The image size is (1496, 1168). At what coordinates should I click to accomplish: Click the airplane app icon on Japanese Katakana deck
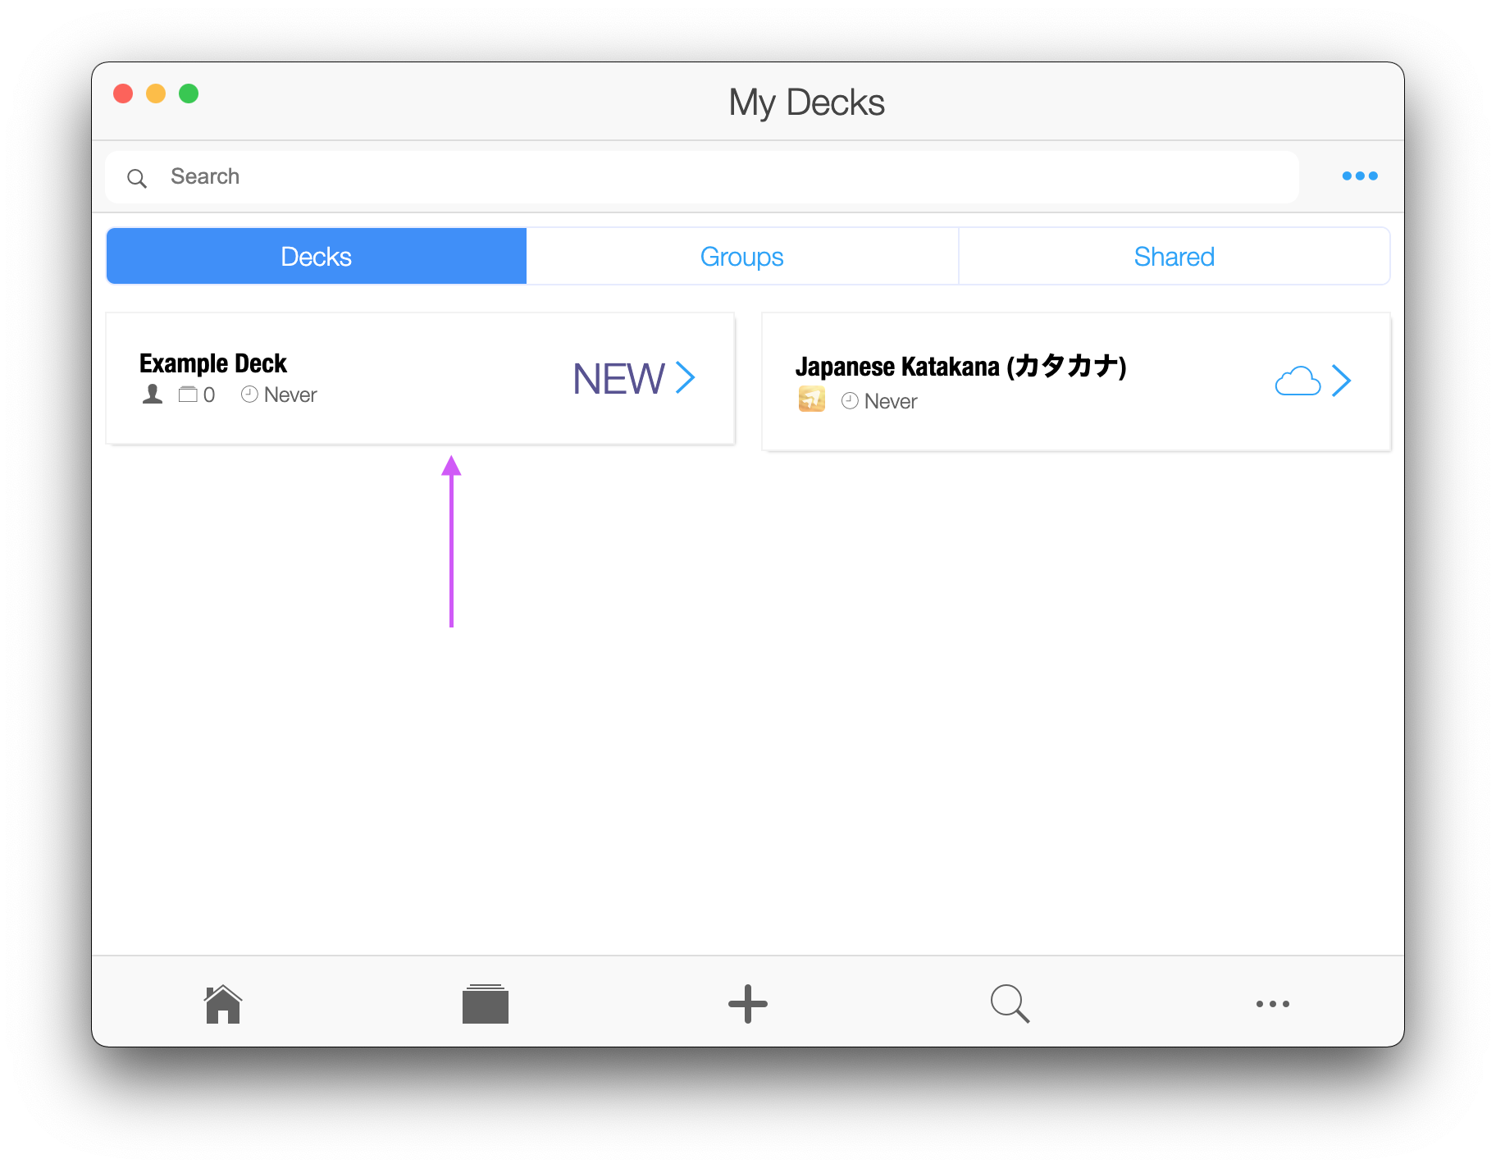(811, 399)
